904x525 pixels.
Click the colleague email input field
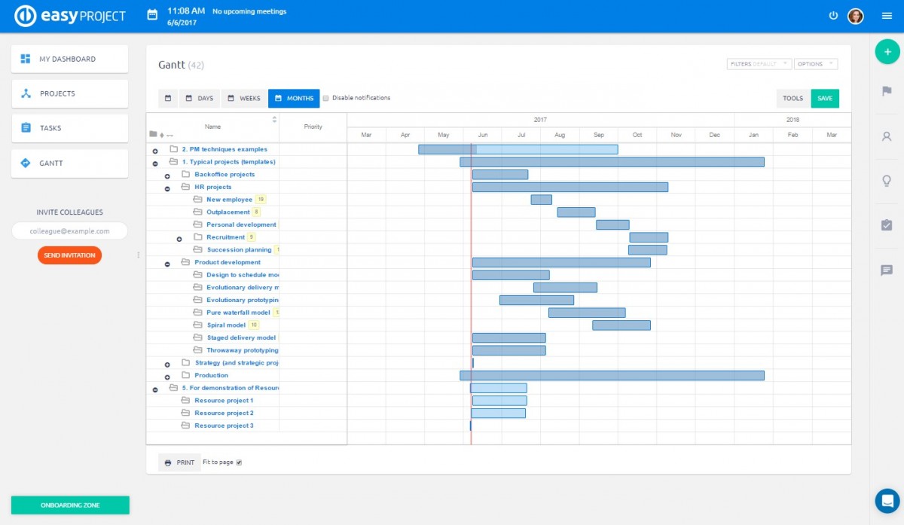(x=69, y=231)
